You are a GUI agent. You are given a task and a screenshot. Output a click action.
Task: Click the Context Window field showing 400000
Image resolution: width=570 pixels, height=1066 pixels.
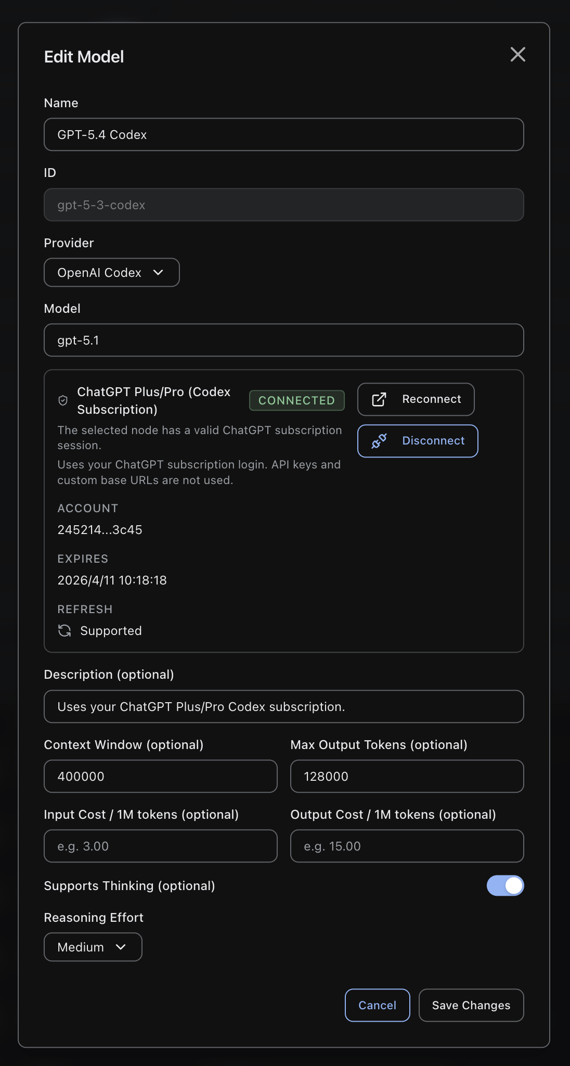160,776
